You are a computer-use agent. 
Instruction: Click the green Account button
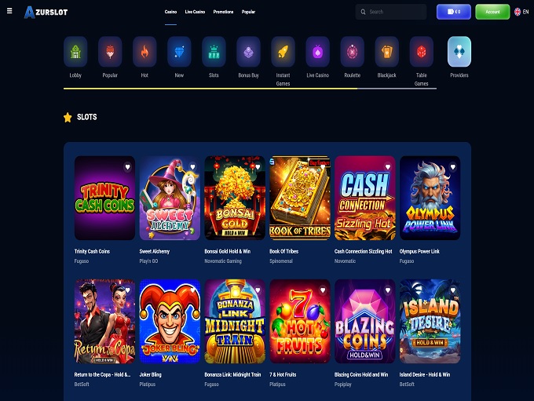(x=492, y=12)
